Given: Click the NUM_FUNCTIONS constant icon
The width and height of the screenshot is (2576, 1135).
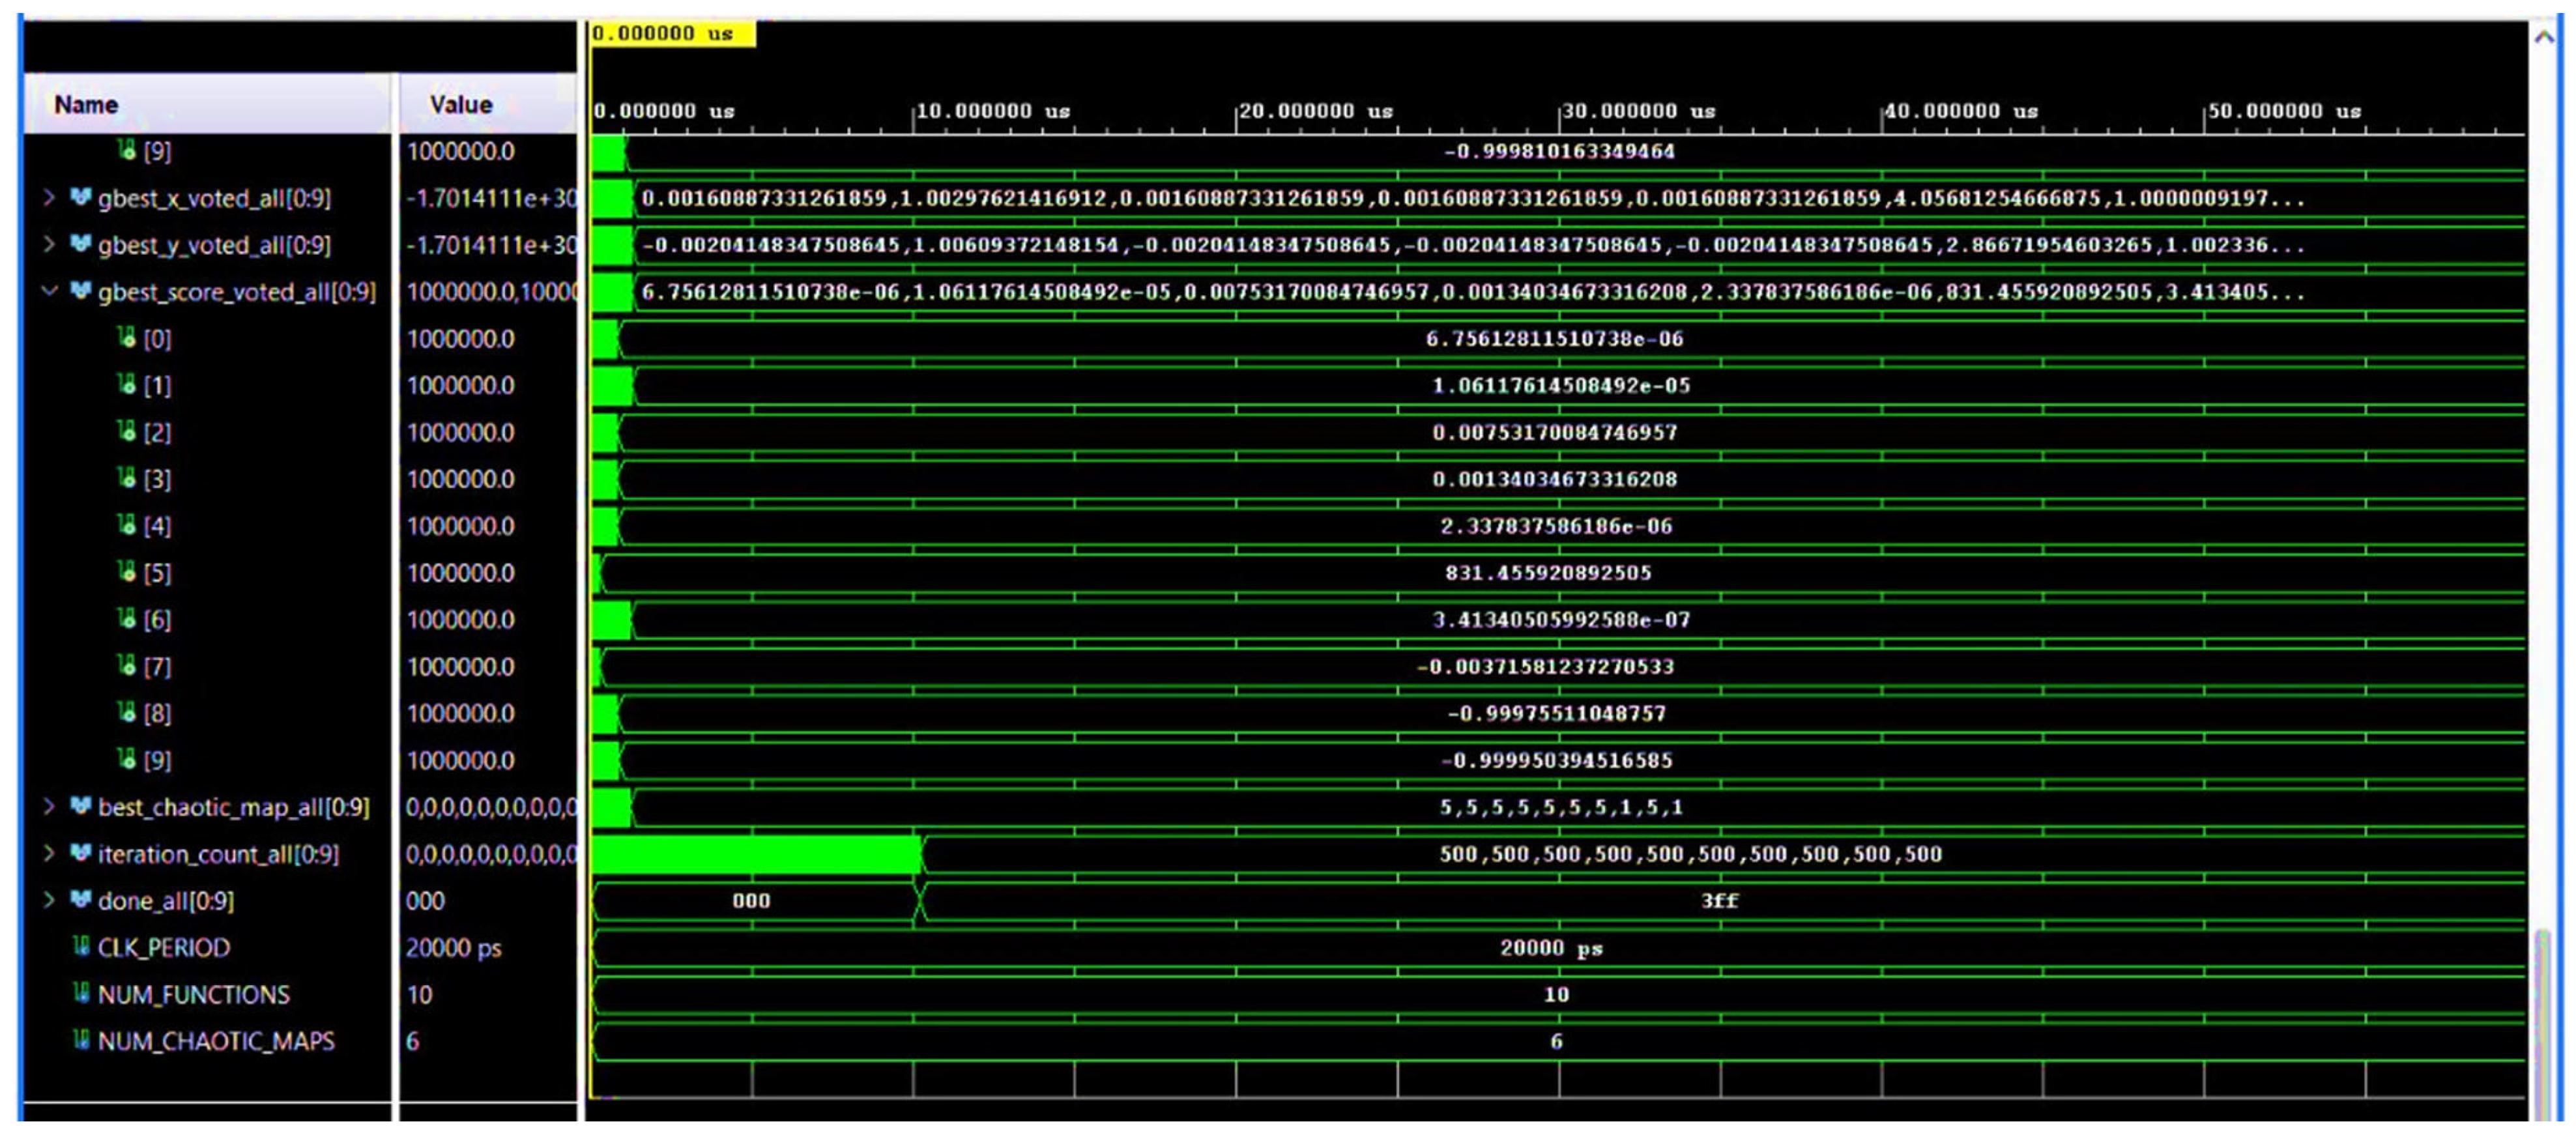Looking at the screenshot, I should (x=81, y=994).
